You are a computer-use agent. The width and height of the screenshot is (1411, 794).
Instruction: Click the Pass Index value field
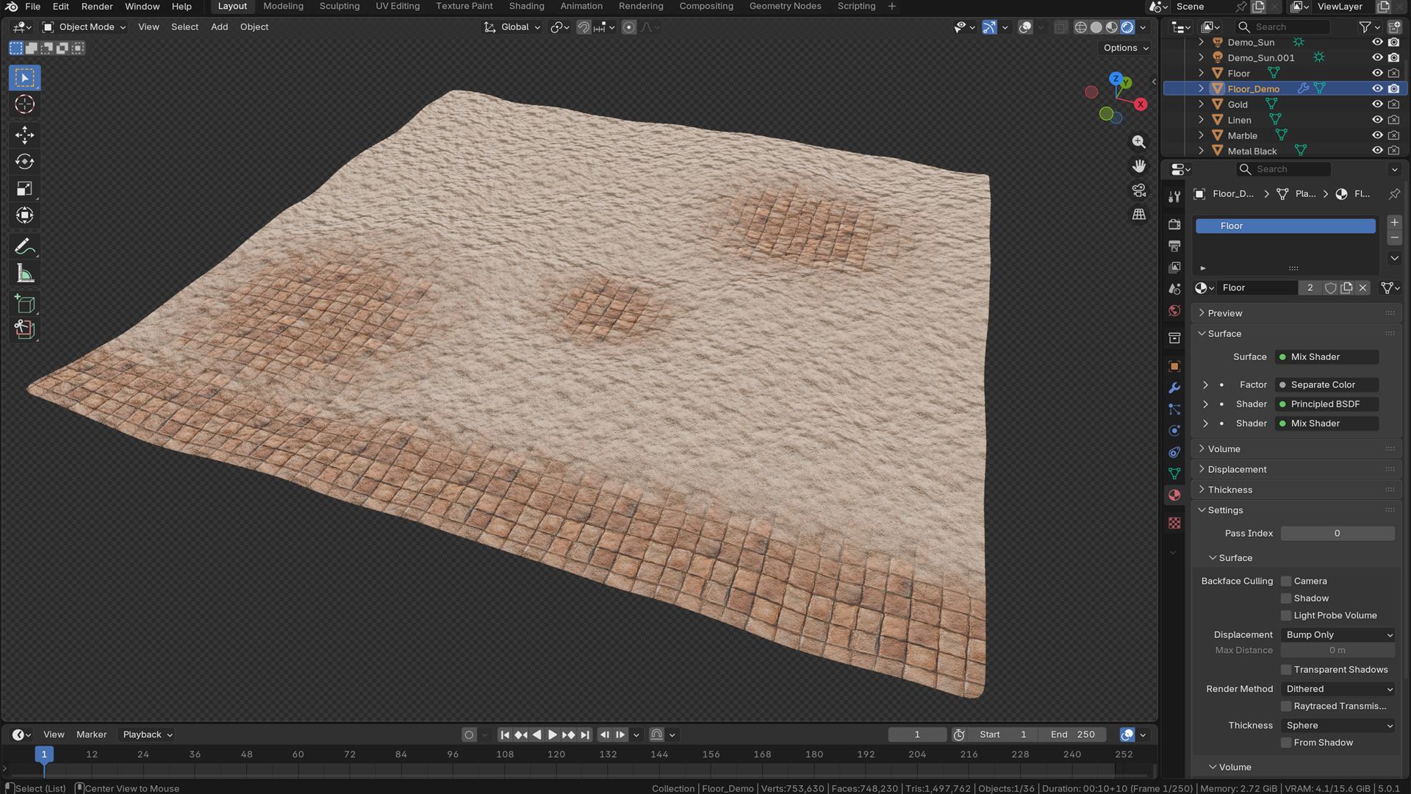click(1338, 534)
